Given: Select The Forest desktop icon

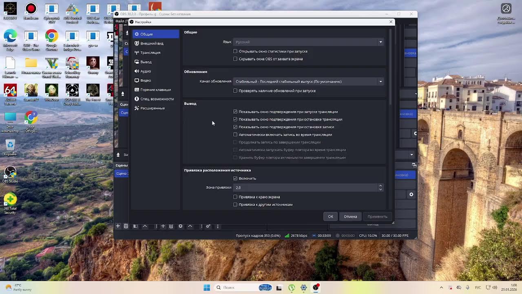Looking at the screenshot, I should click(93, 93).
